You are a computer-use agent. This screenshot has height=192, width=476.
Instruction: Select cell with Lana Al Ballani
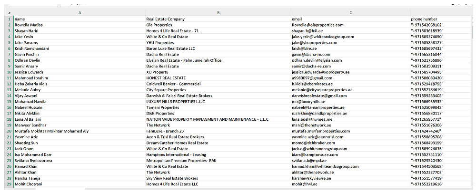tap(79, 119)
